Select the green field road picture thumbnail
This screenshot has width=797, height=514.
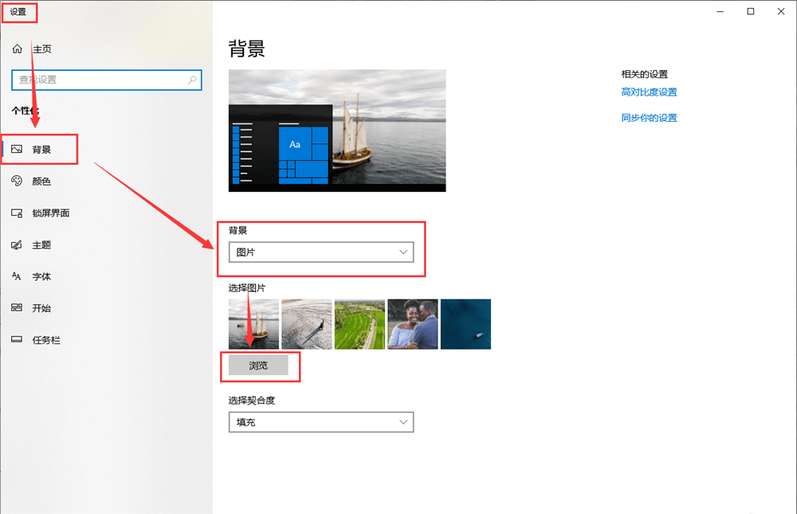359,324
